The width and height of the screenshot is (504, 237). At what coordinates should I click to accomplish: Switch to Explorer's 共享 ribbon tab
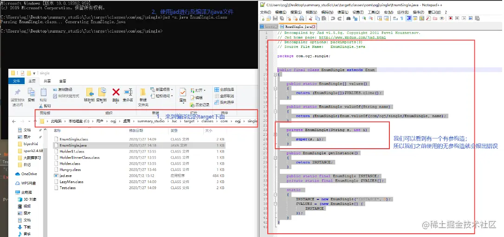47,81
